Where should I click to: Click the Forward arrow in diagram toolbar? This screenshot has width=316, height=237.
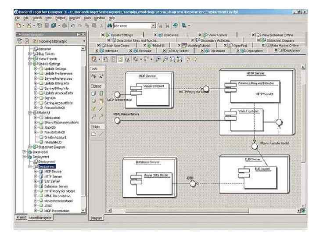pyautogui.click(x=195, y=59)
